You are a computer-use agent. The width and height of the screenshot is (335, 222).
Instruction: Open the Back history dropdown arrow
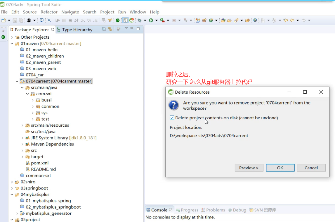[x=298, y=20]
